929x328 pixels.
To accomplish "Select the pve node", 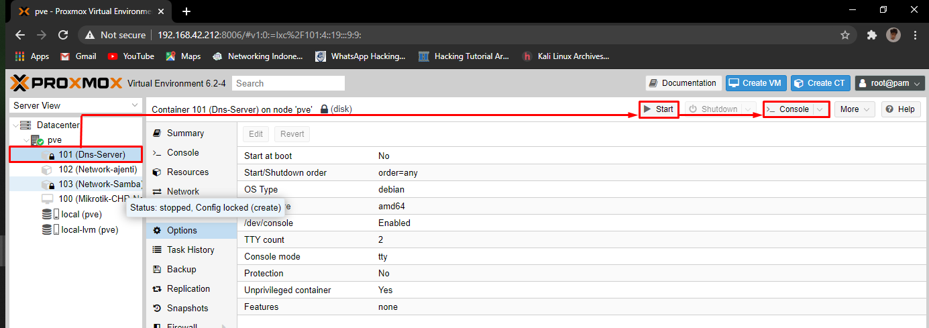I will tap(54, 140).
